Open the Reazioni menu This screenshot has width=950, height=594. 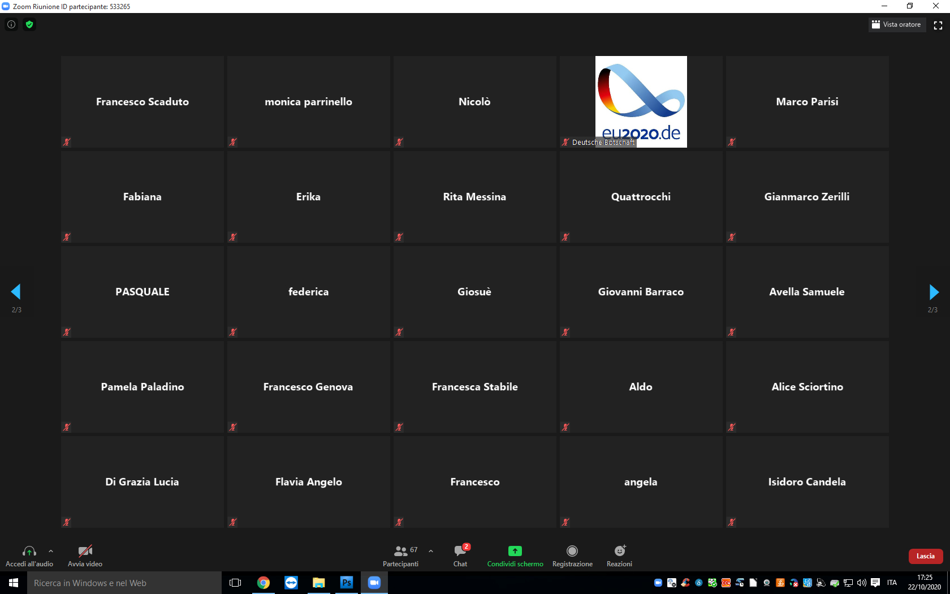pyautogui.click(x=620, y=556)
